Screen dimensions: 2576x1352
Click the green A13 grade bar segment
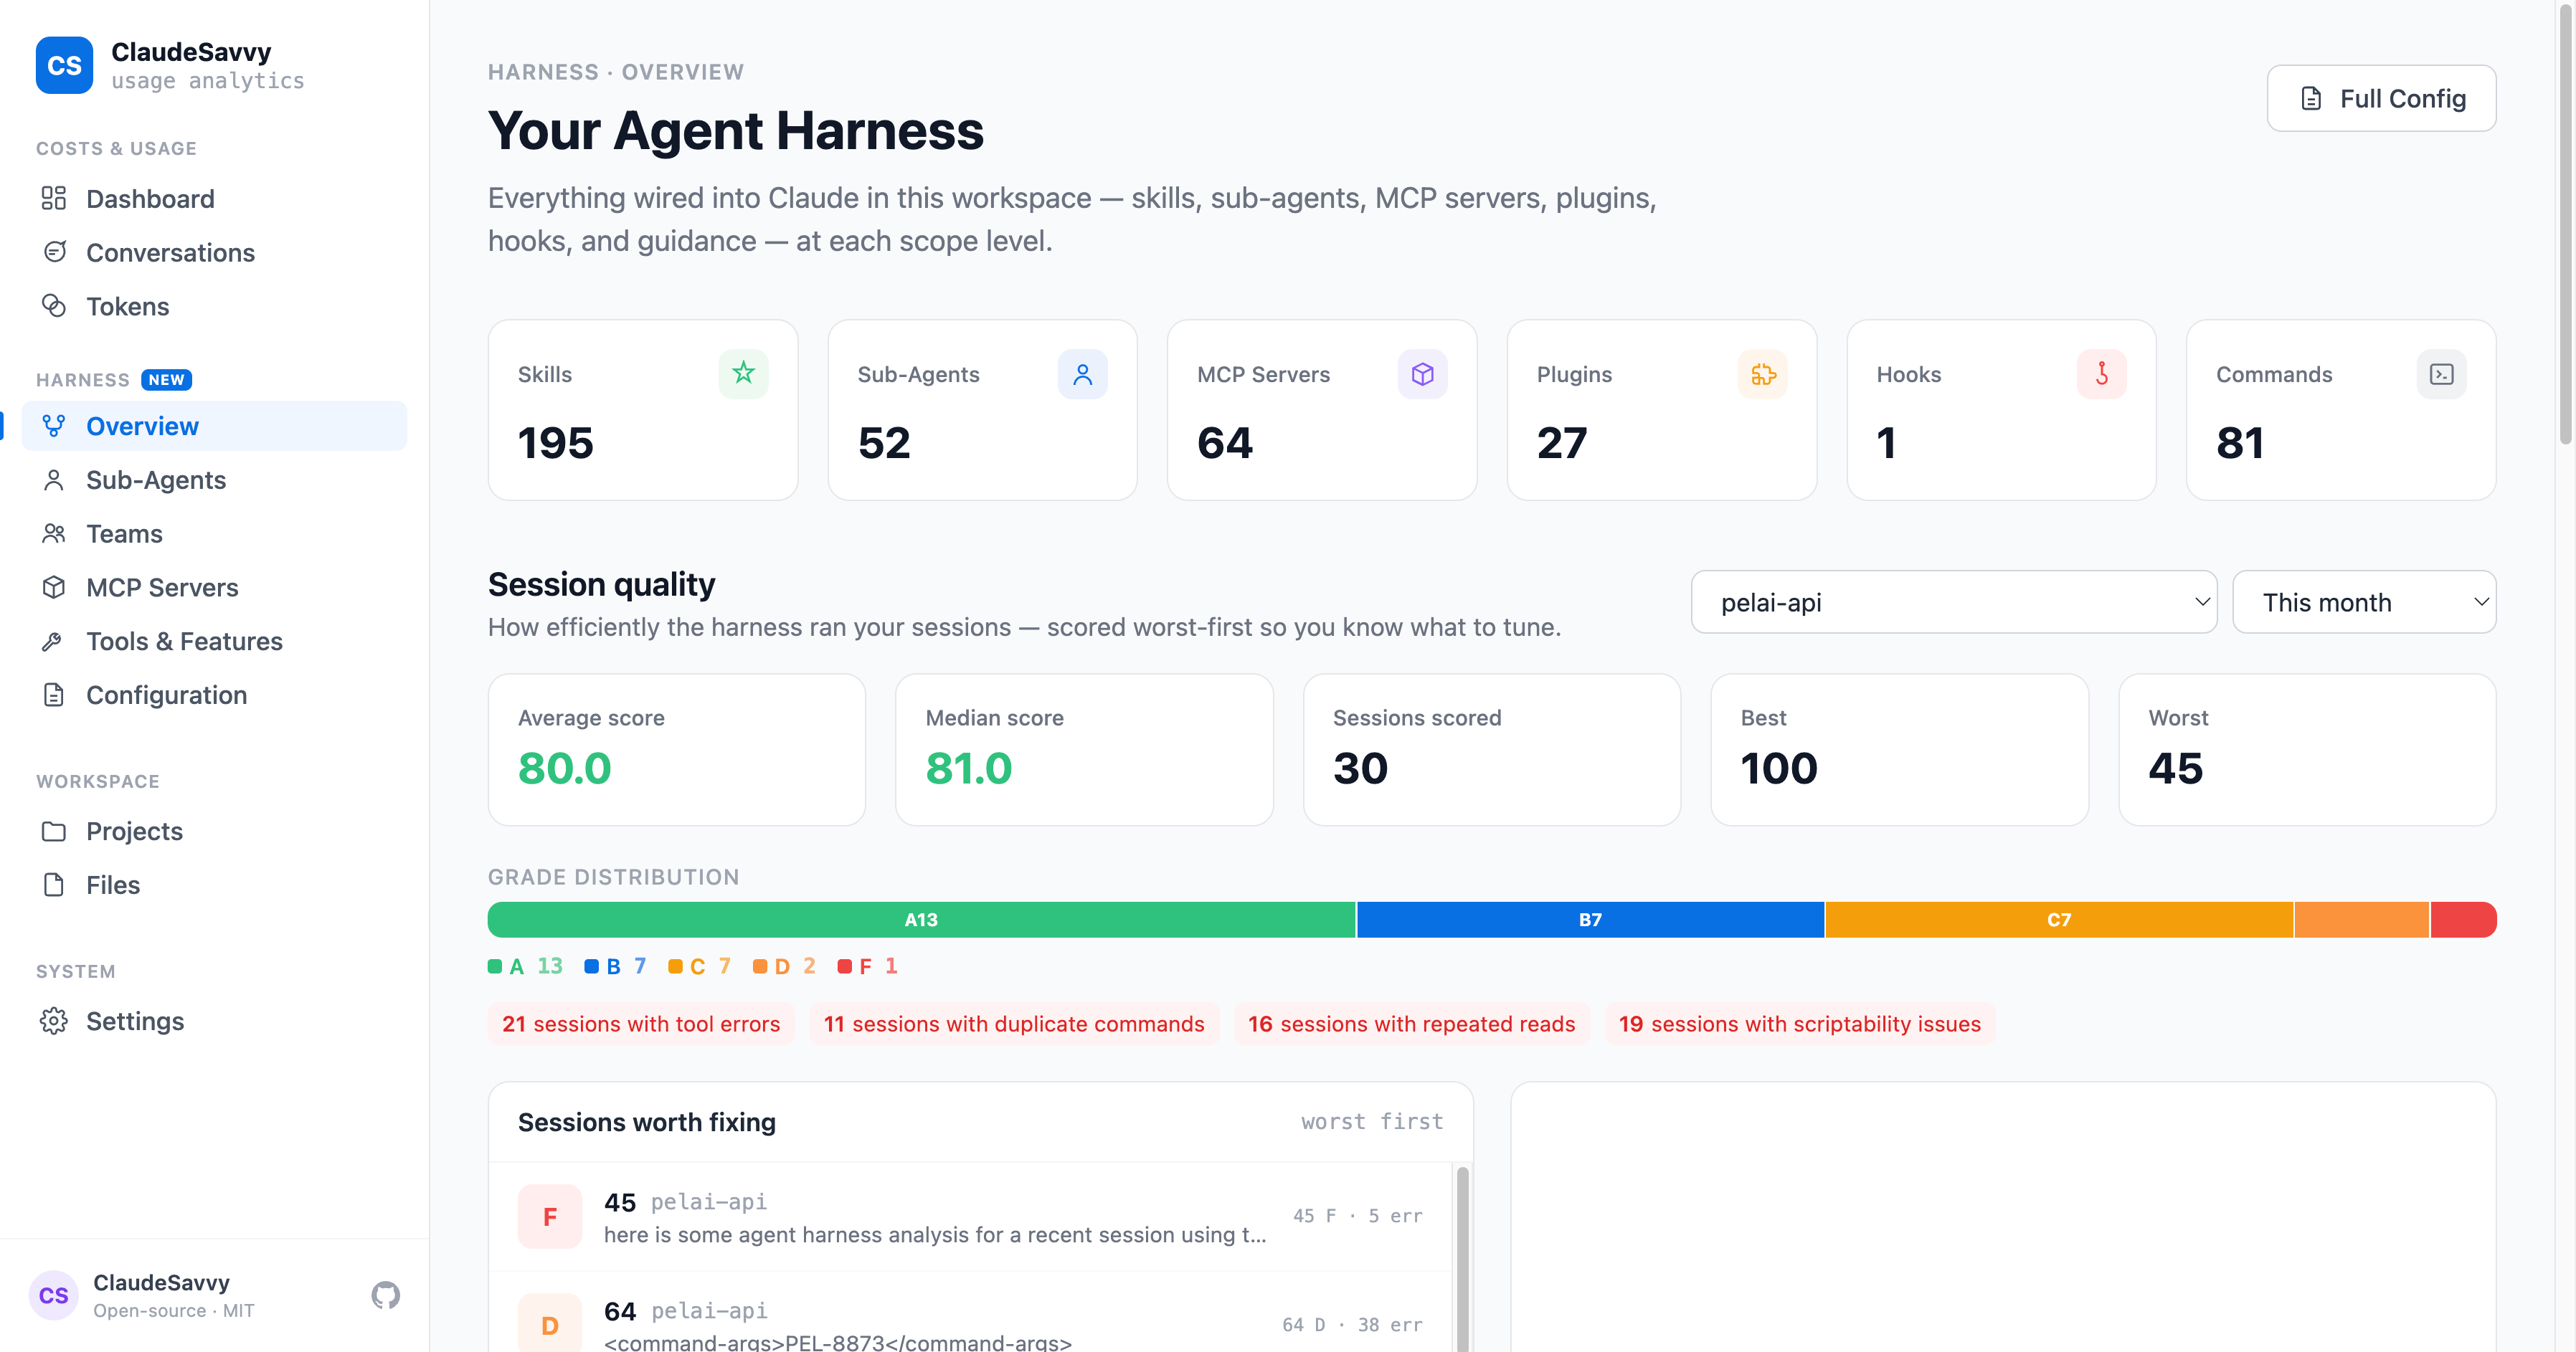point(921,919)
